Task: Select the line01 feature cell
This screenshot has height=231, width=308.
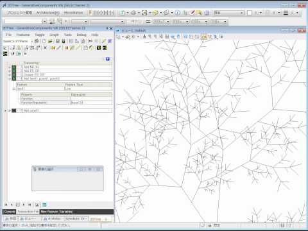Action: [40, 89]
